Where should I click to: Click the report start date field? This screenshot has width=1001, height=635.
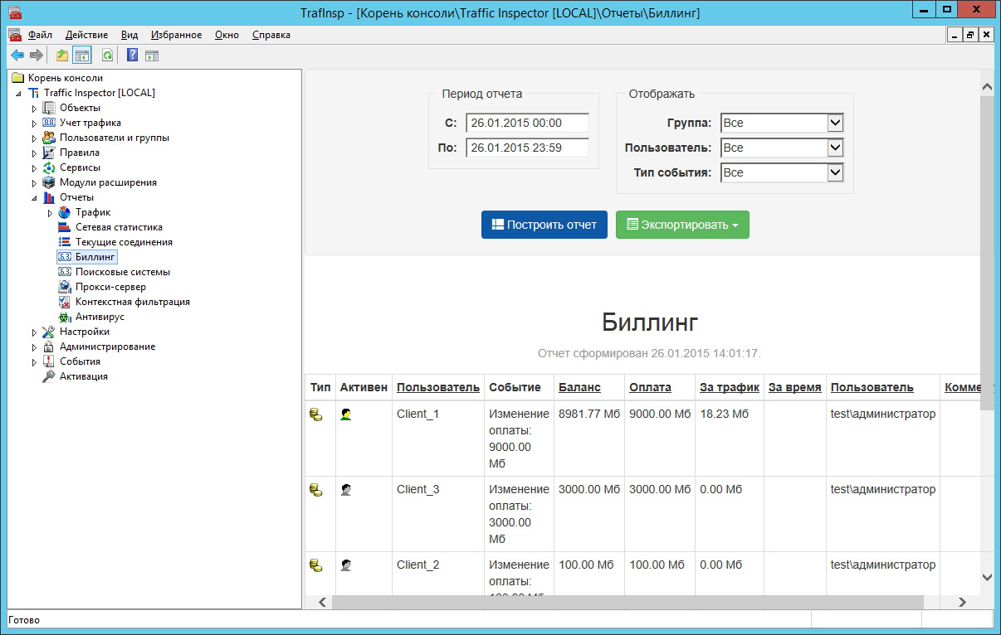click(x=527, y=123)
